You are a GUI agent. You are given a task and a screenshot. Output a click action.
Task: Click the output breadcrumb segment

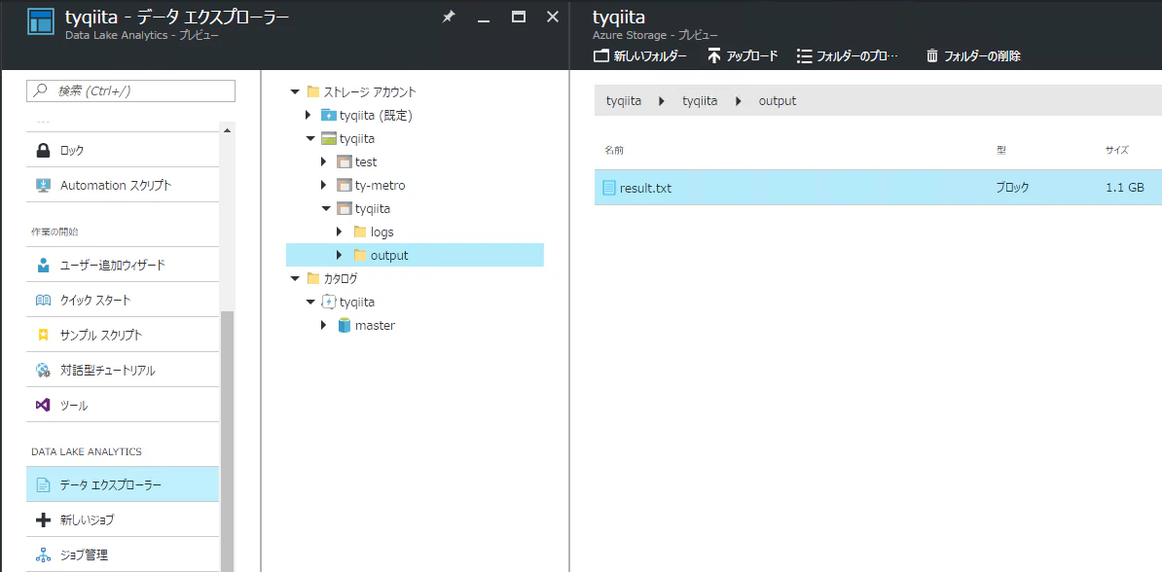coord(778,101)
